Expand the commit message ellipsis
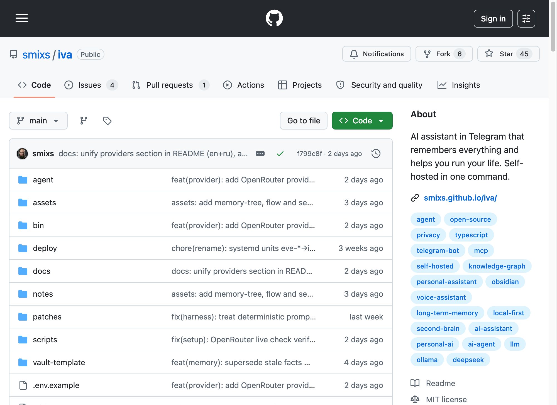 click(260, 153)
